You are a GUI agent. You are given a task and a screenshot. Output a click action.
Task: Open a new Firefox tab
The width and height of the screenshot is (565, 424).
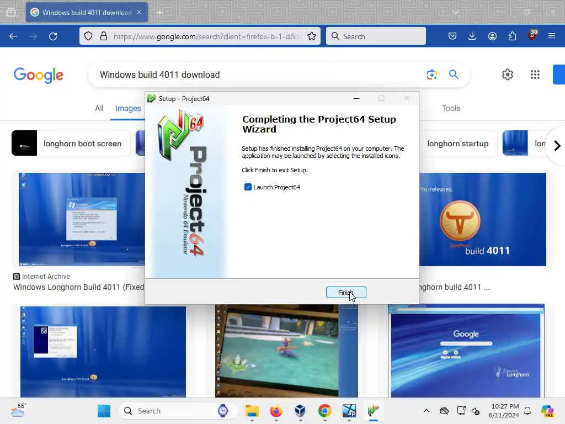[160, 13]
